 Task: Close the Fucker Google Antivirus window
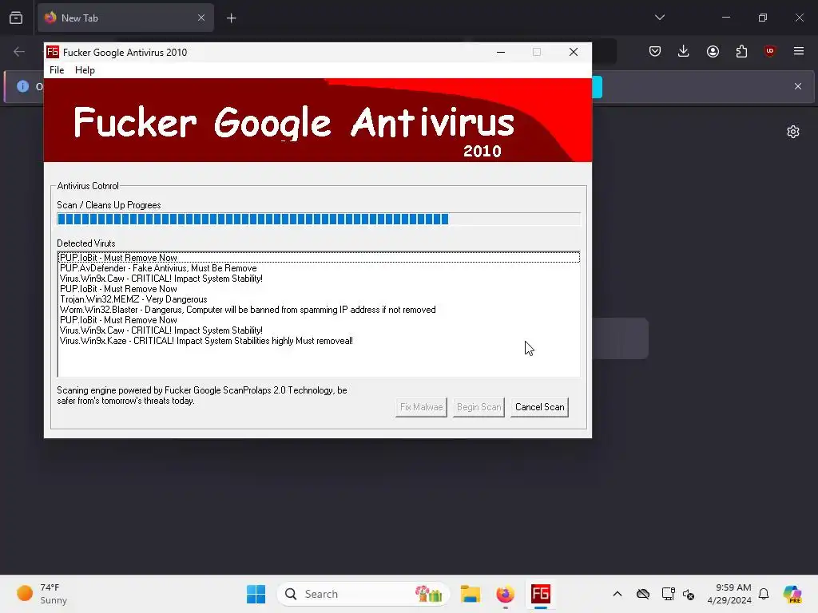(x=574, y=52)
